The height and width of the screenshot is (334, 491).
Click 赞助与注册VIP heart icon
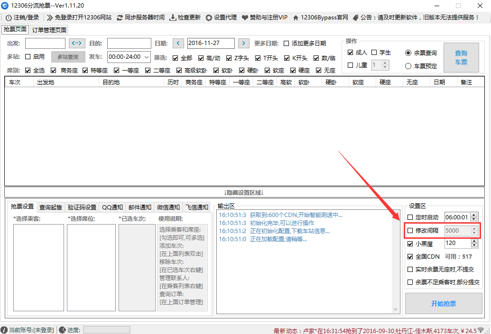click(x=245, y=18)
